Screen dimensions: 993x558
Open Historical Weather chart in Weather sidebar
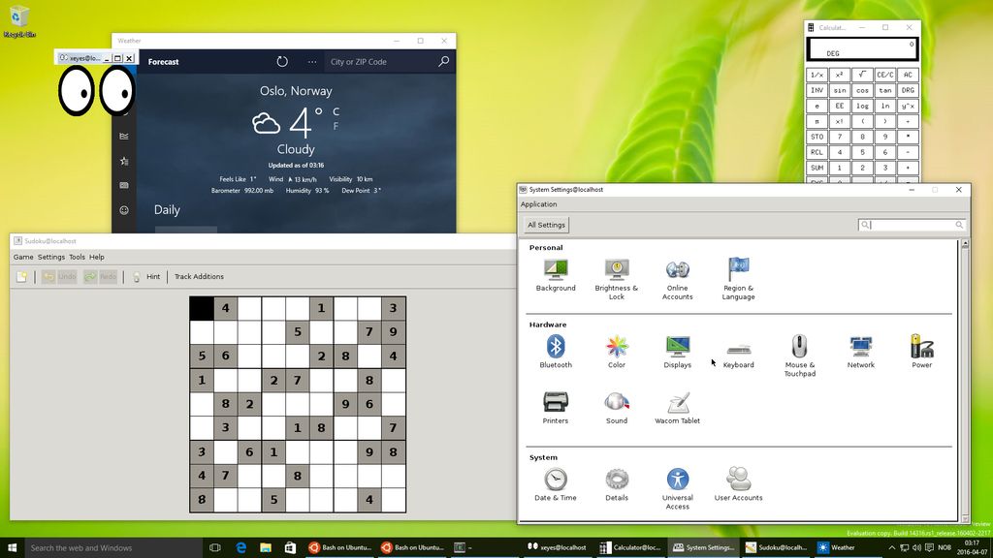123,136
